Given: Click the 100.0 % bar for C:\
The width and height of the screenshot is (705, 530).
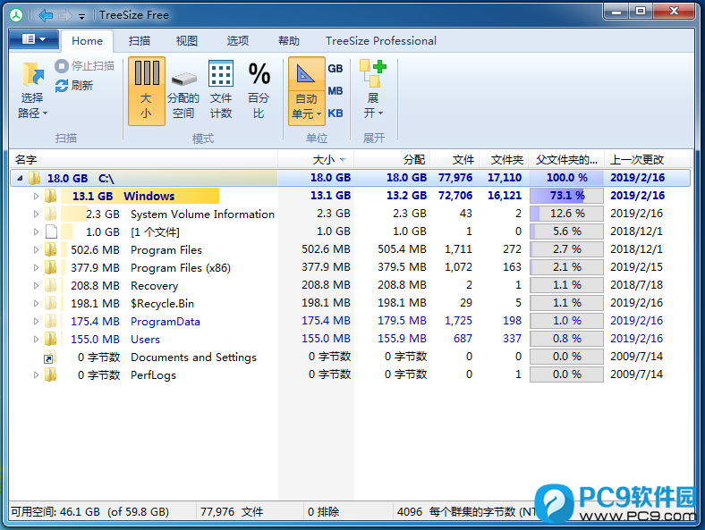Looking at the screenshot, I should point(566,178).
